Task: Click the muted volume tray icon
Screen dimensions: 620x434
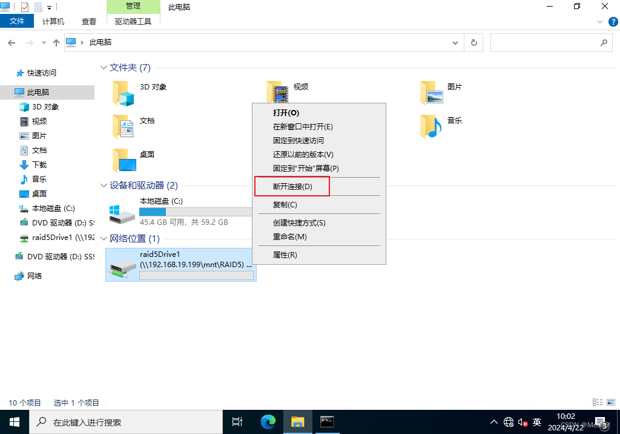Action: [x=523, y=423]
